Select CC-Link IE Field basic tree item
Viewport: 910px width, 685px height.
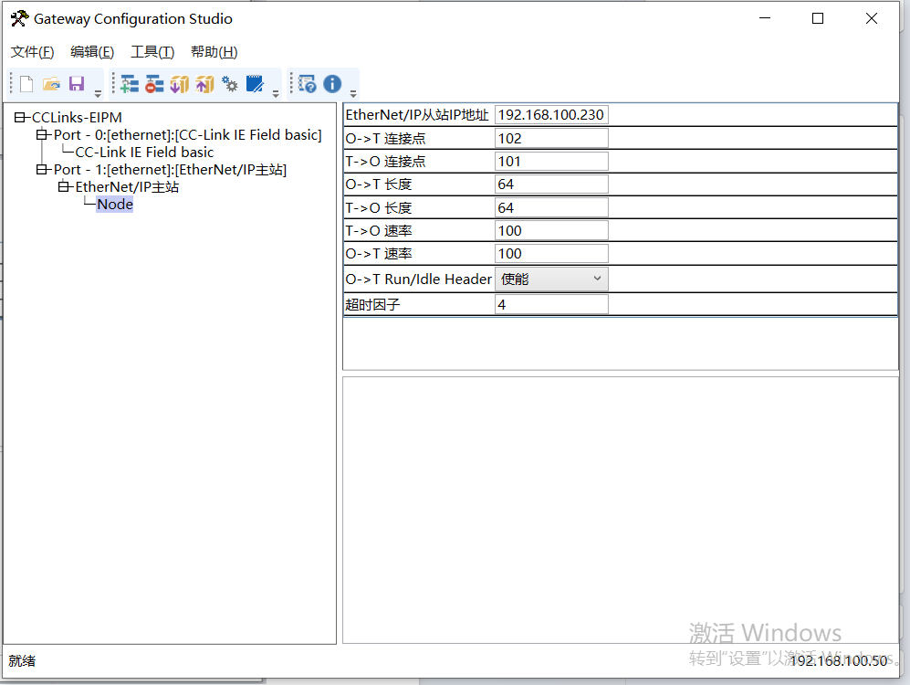pos(144,153)
